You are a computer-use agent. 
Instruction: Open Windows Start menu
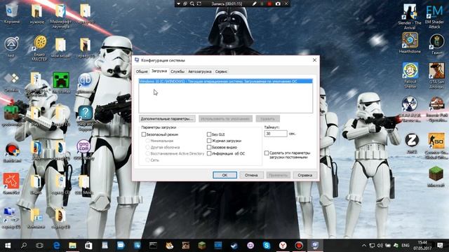coord(8,246)
